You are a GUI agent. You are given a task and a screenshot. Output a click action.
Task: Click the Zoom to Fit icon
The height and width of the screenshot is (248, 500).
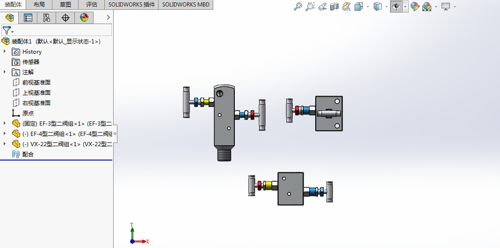click(x=297, y=7)
